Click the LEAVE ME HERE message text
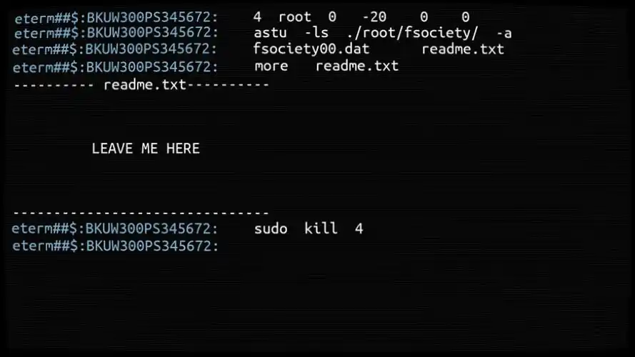635x357 pixels. [x=146, y=149]
